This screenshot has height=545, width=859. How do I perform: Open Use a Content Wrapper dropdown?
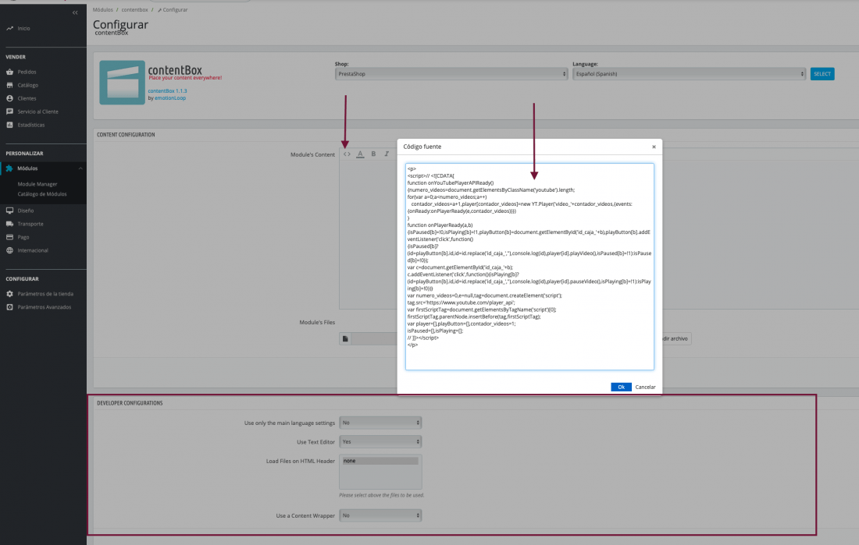pos(380,515)
